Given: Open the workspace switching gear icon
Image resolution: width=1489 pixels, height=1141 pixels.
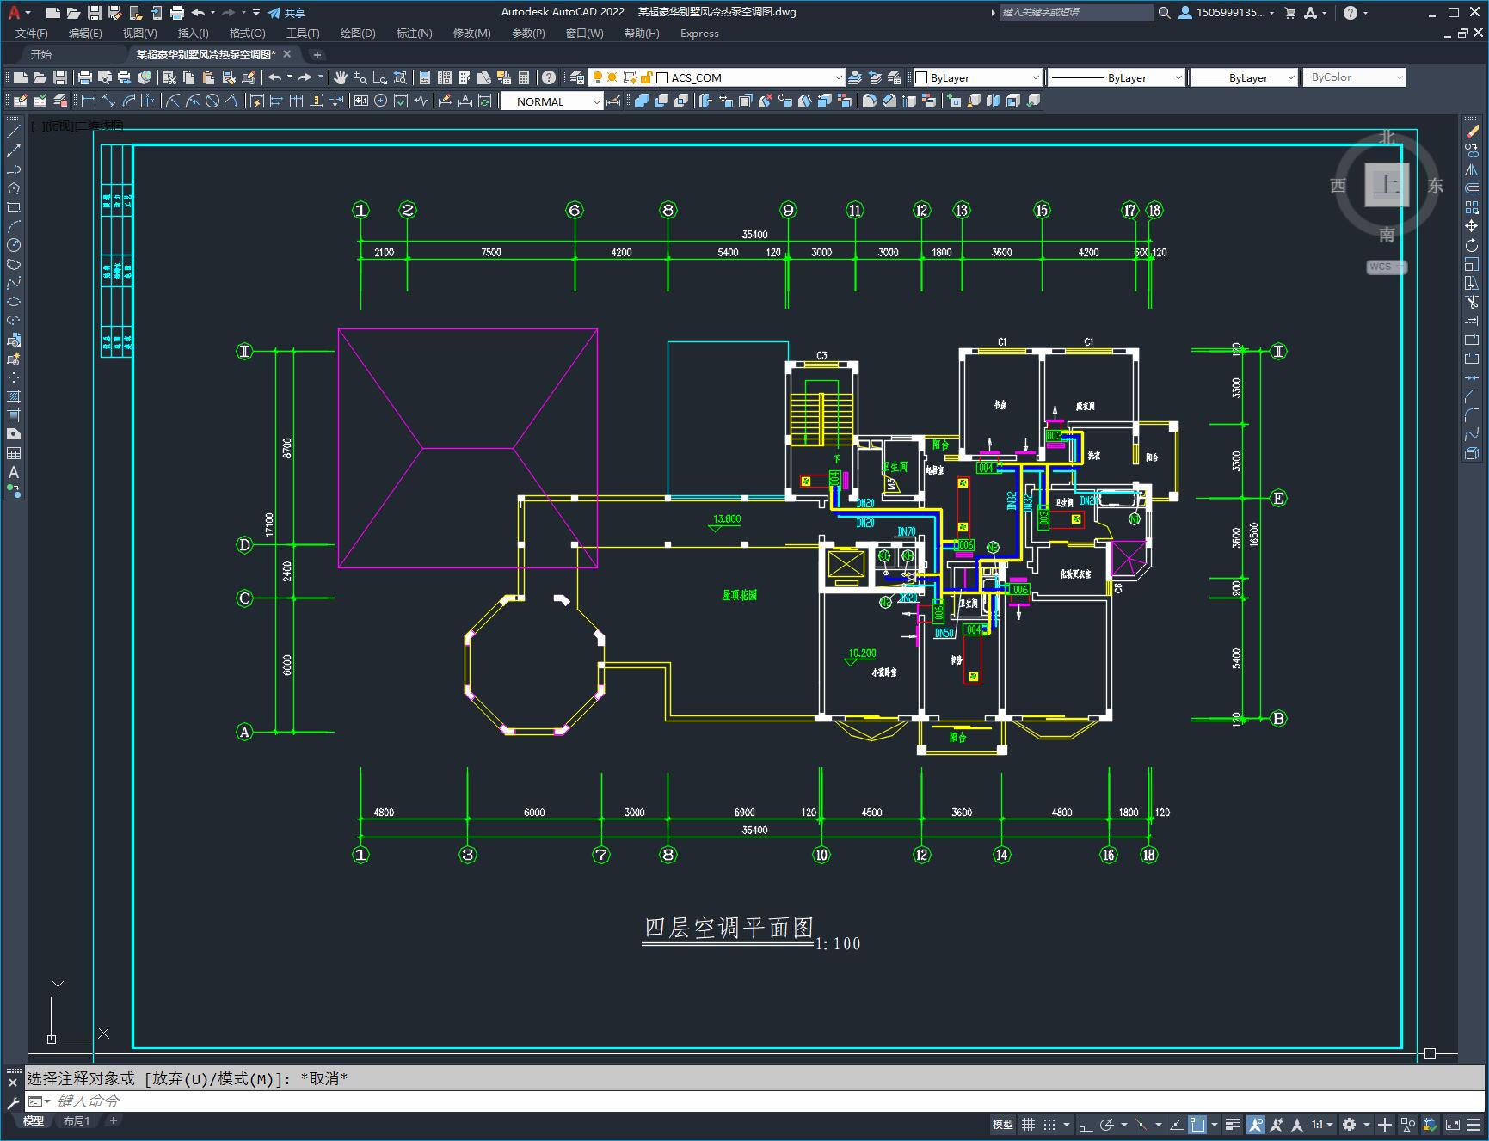Looking at the screenshot, I should click(x=1350, y=1124).
